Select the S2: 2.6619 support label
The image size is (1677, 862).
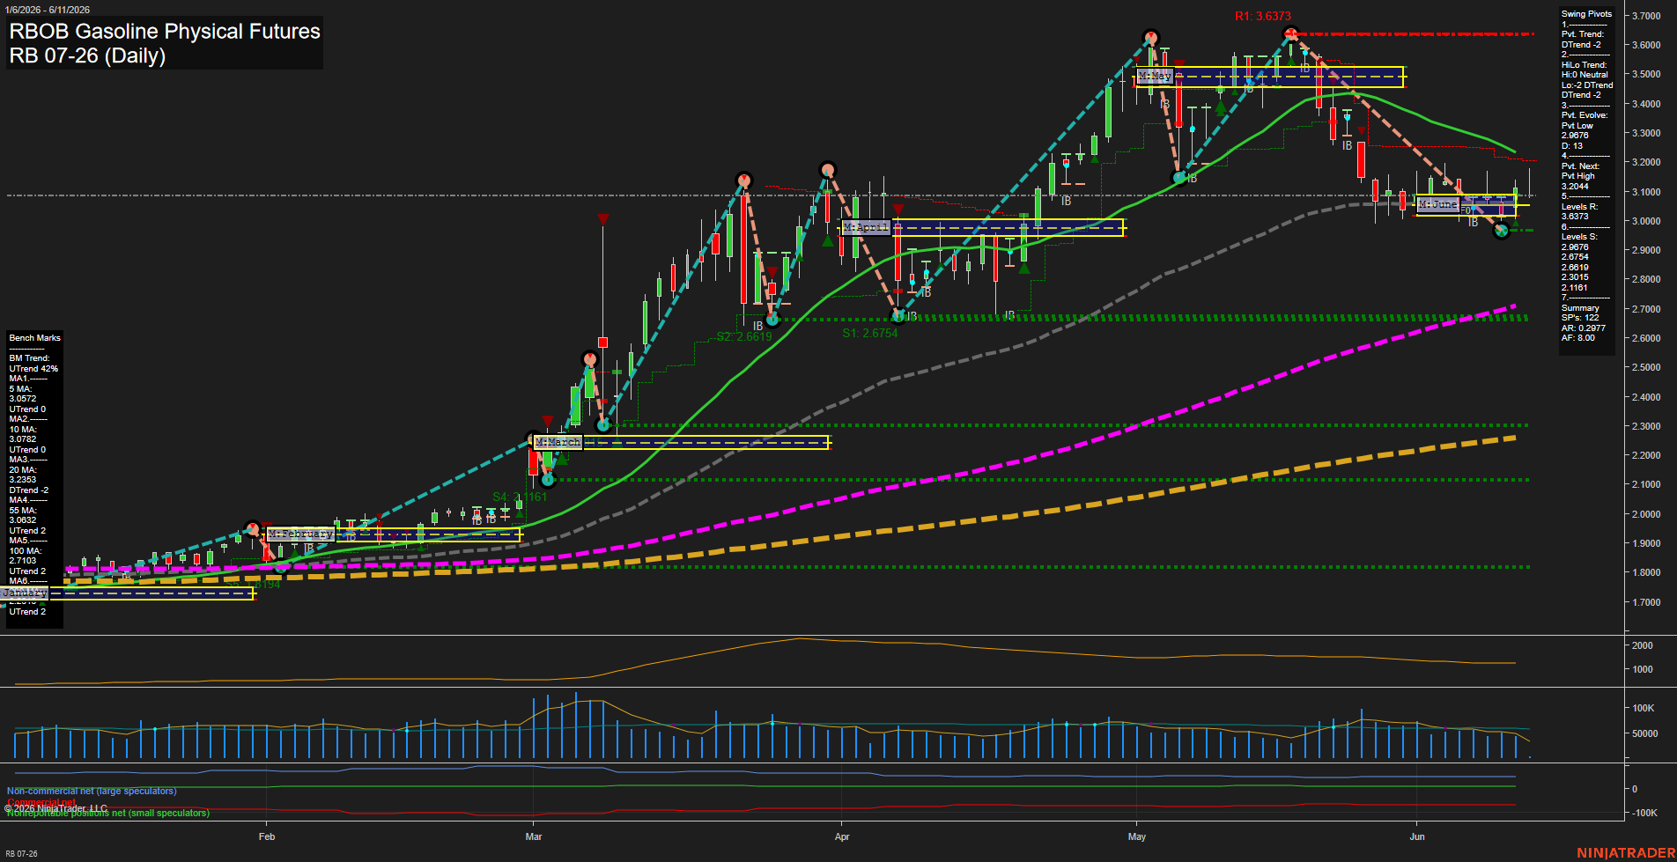[744, 336]
